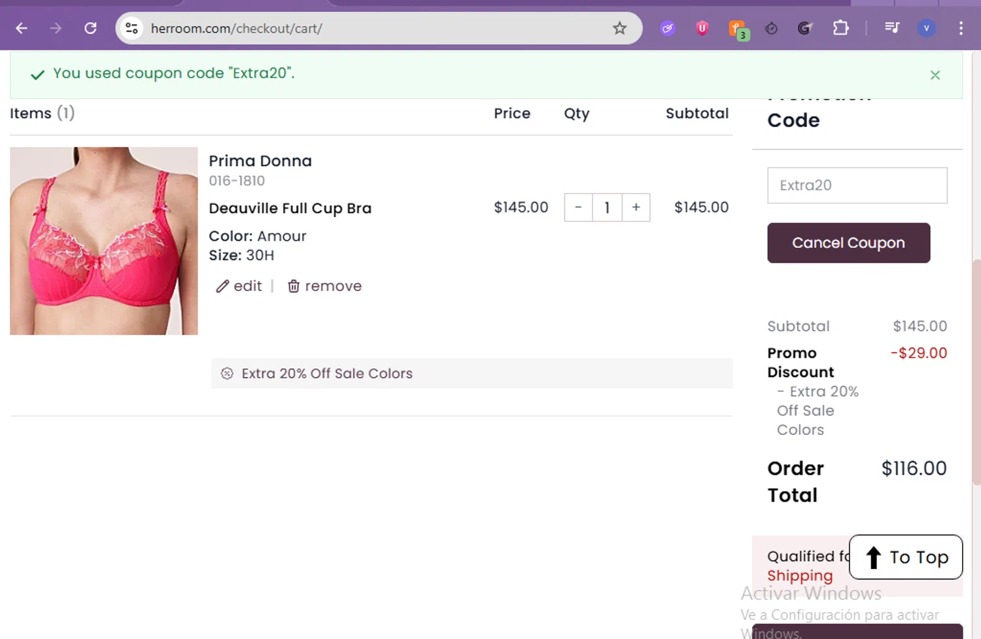
Task: Open the Chrome three-dot menu
Action: [x=960, y=28]
